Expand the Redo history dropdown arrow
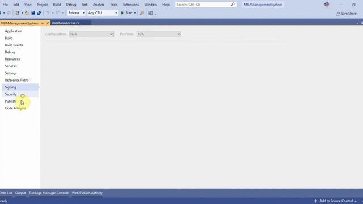 (x=62, y=13)
